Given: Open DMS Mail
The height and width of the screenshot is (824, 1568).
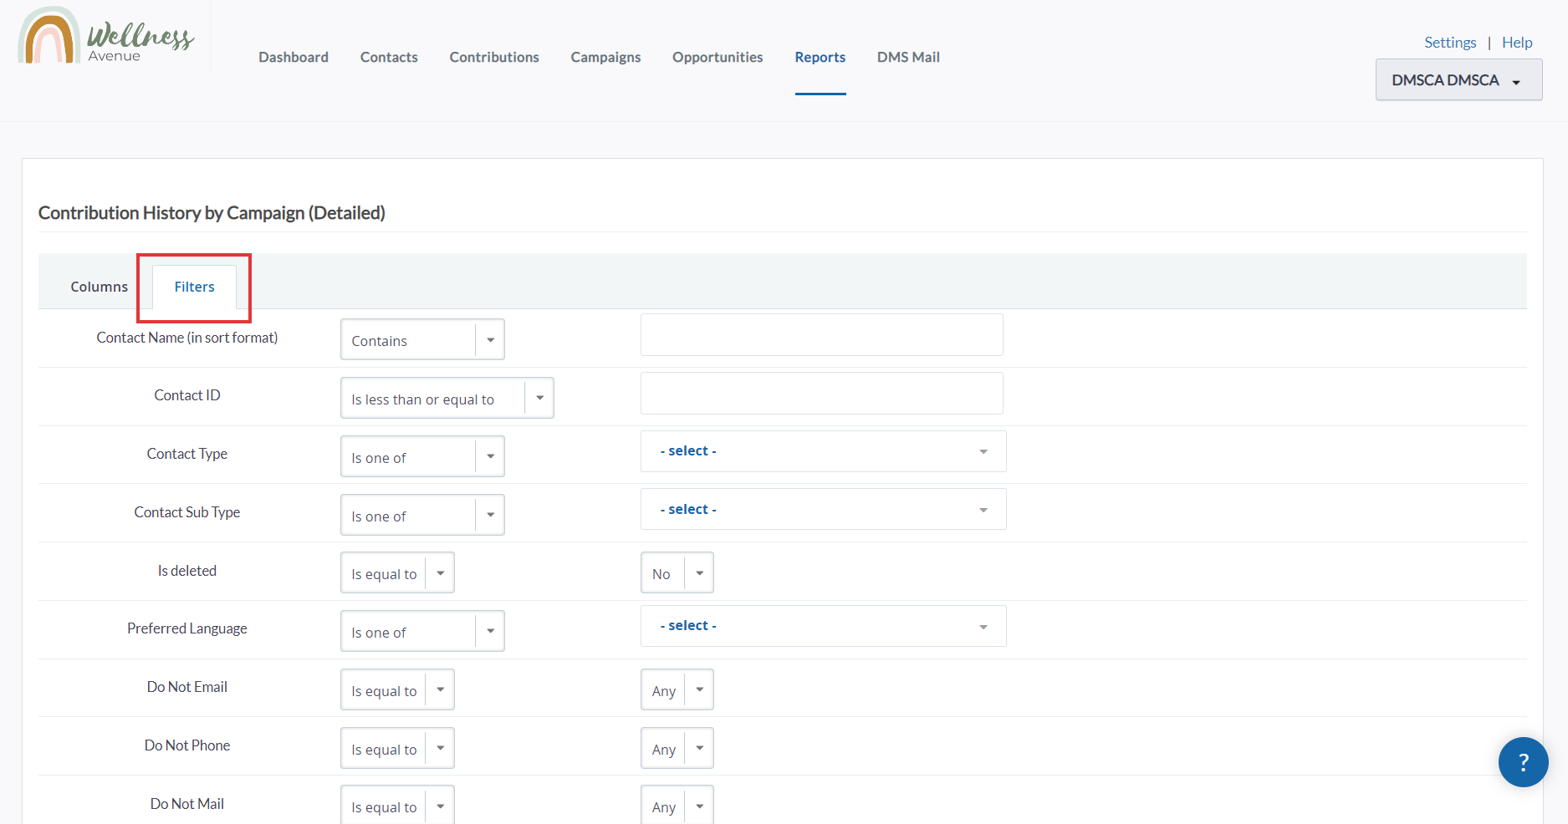Looking at the screenshot, I should [x=908, y=57].
